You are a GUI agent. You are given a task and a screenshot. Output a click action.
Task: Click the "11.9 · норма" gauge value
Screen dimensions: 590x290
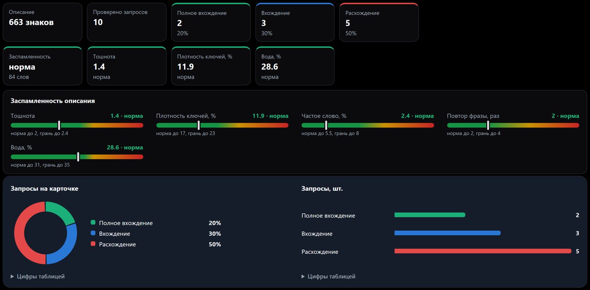(271, 116)
